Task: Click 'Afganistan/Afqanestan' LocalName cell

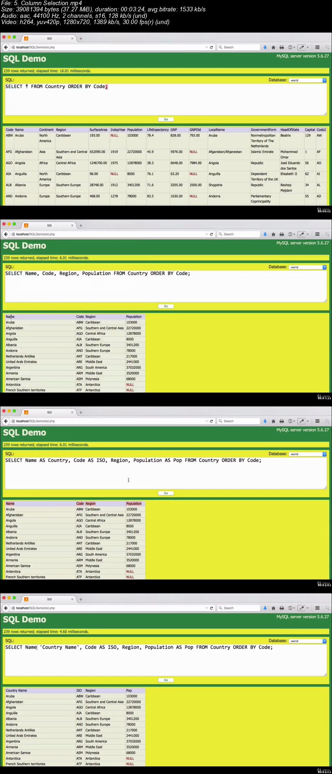Action: pos(225,152)
